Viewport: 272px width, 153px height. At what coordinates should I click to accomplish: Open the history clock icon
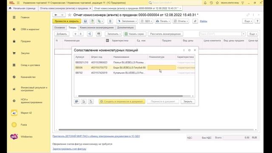pos(211,3)
